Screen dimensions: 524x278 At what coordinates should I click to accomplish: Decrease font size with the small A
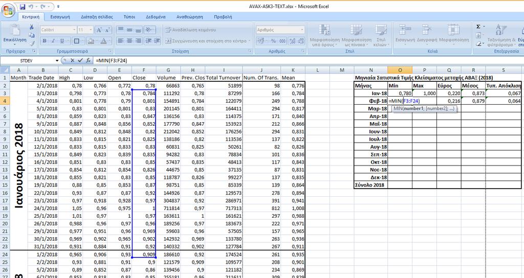point(107,30)
